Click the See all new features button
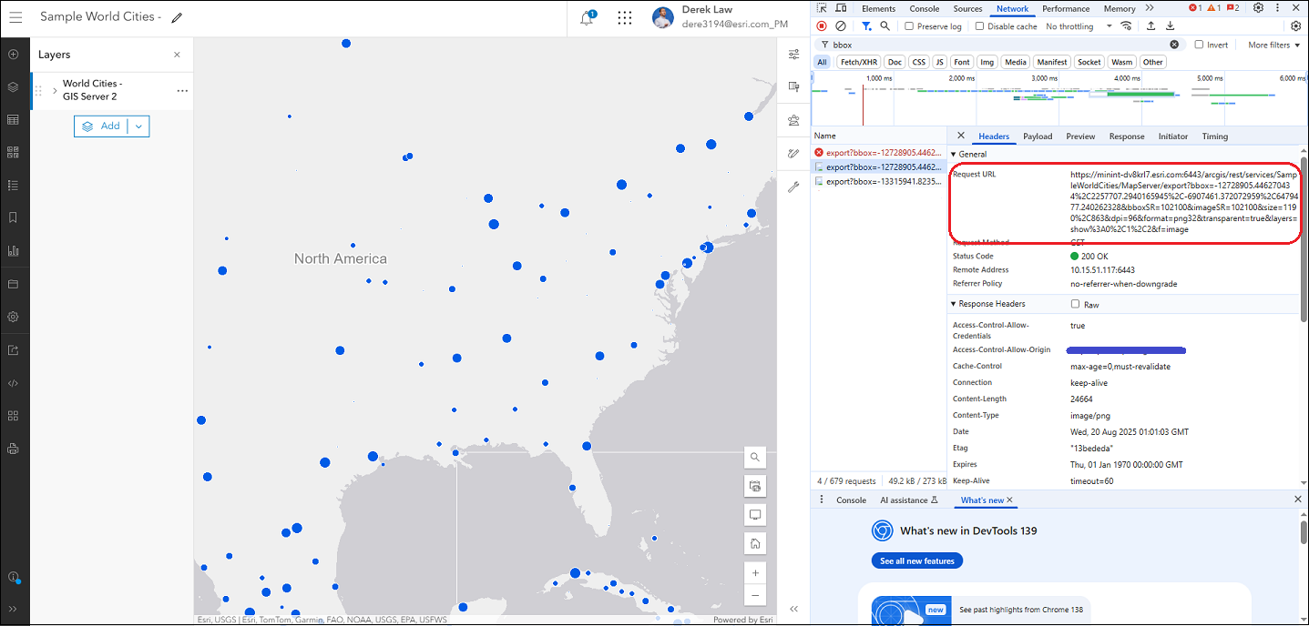 916,561
